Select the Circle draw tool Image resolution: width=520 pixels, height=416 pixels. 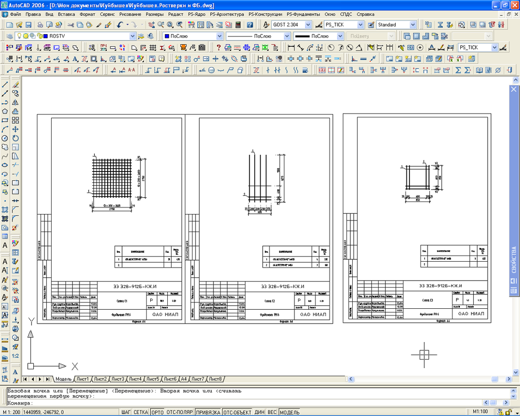(x=5, y=138)
